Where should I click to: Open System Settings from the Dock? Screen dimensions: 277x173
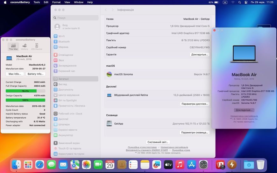[x=203, y=165]
